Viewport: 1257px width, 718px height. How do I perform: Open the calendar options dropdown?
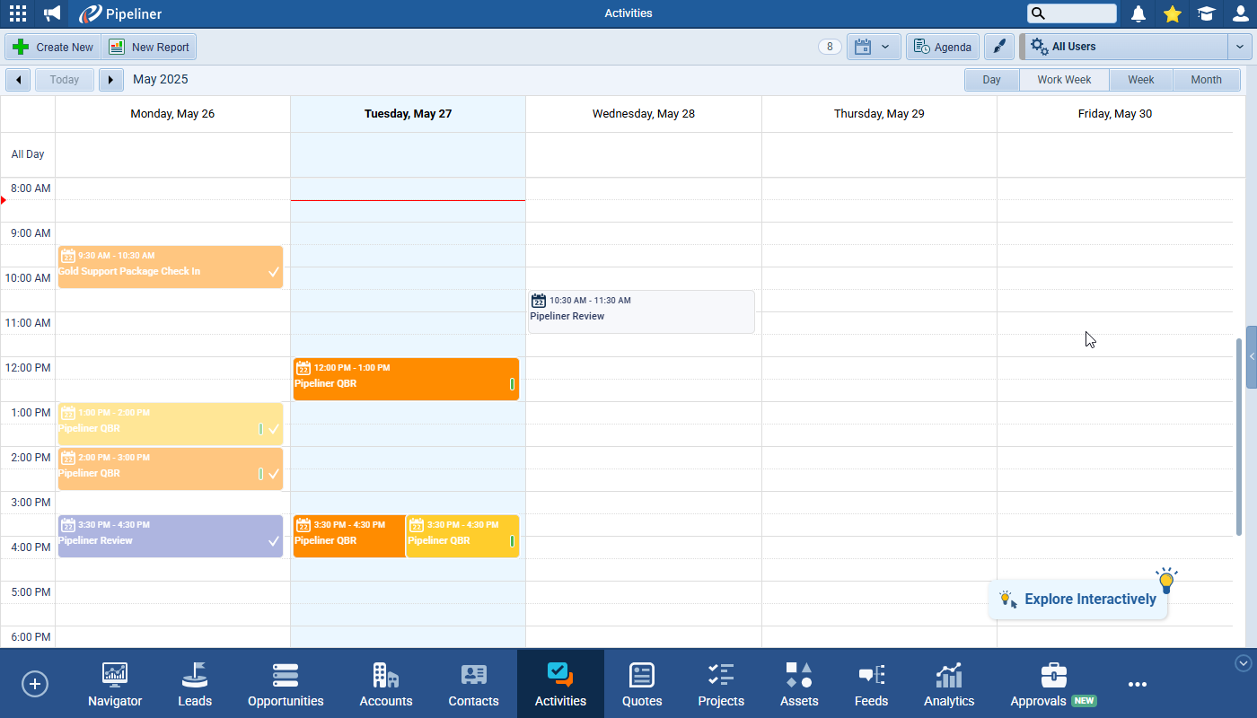pyautogui.click(x=874, y=47)
